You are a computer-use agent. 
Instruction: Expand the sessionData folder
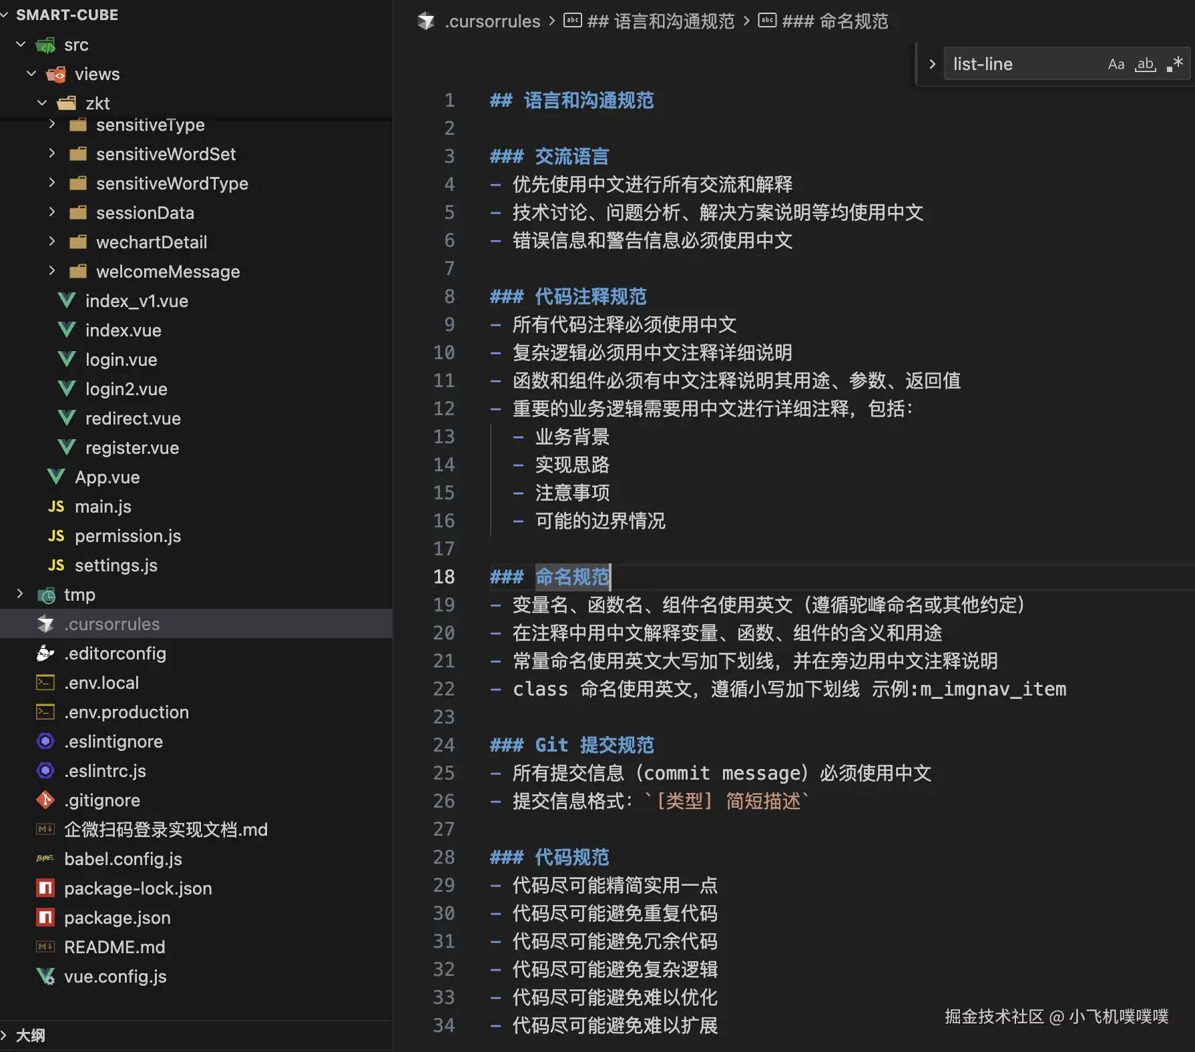(52, 212)
